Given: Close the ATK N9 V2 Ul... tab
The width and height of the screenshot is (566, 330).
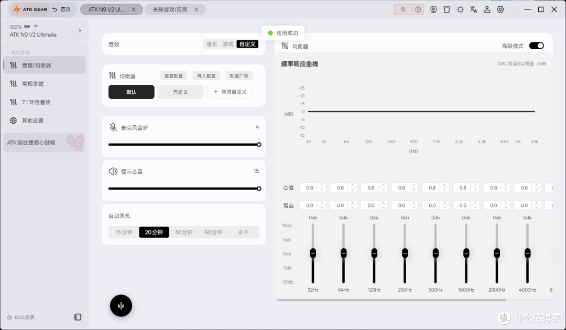Looking at the screenshot, I should click(134, 9).
